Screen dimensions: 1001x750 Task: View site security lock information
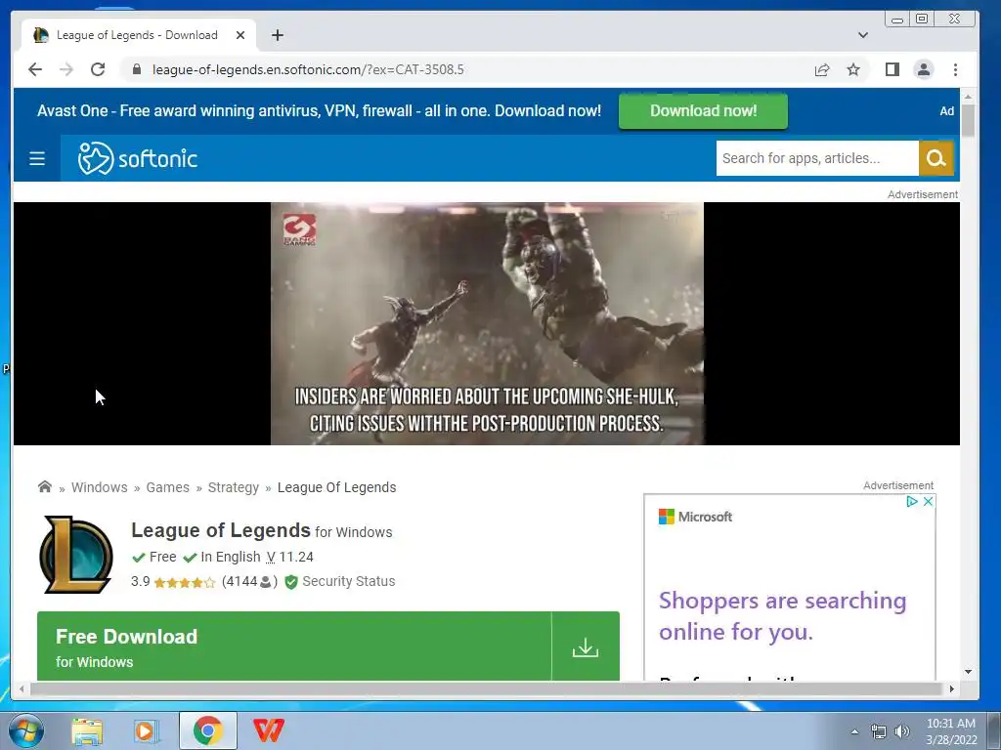[x=137, y=69]
